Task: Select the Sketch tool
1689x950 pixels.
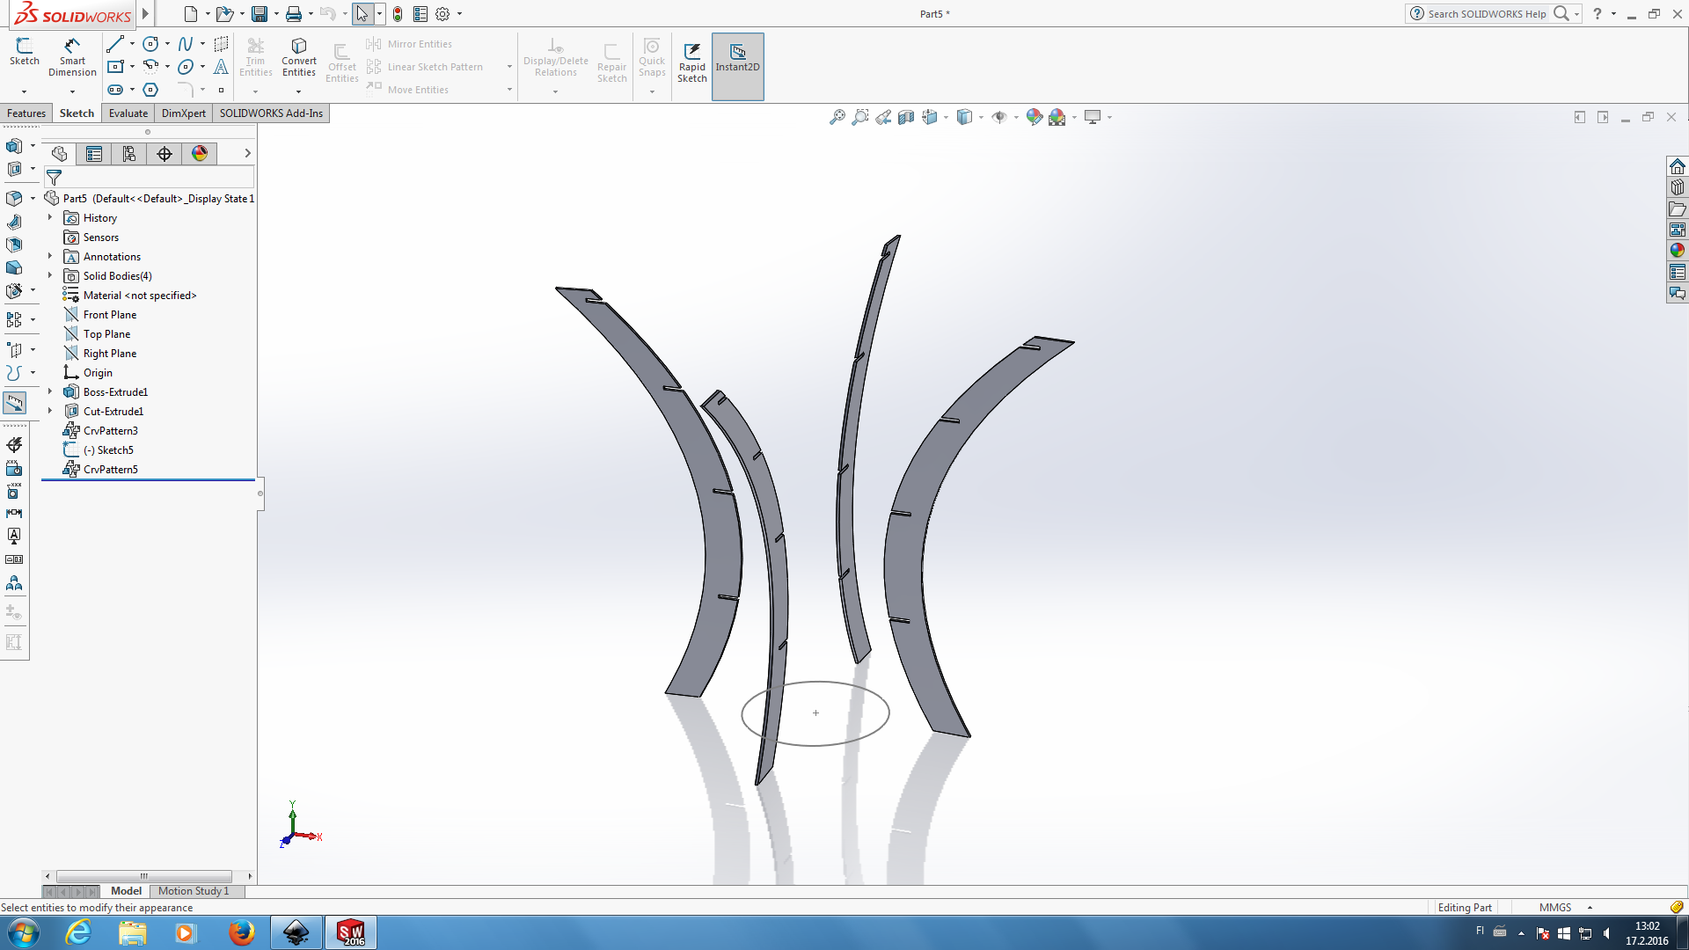Action: click(x=25, y=52)
